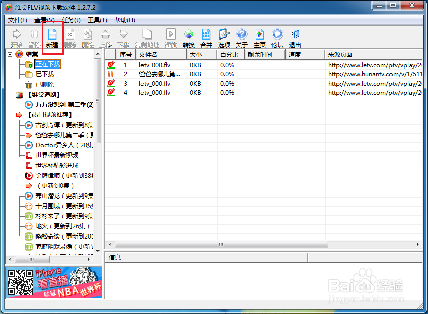Open the 合并 (Merge) tool

(206, 38)
